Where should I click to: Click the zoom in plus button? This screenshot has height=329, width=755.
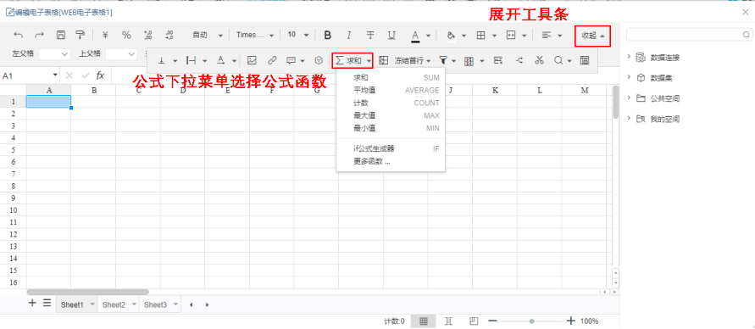click(x=571, y=321)
